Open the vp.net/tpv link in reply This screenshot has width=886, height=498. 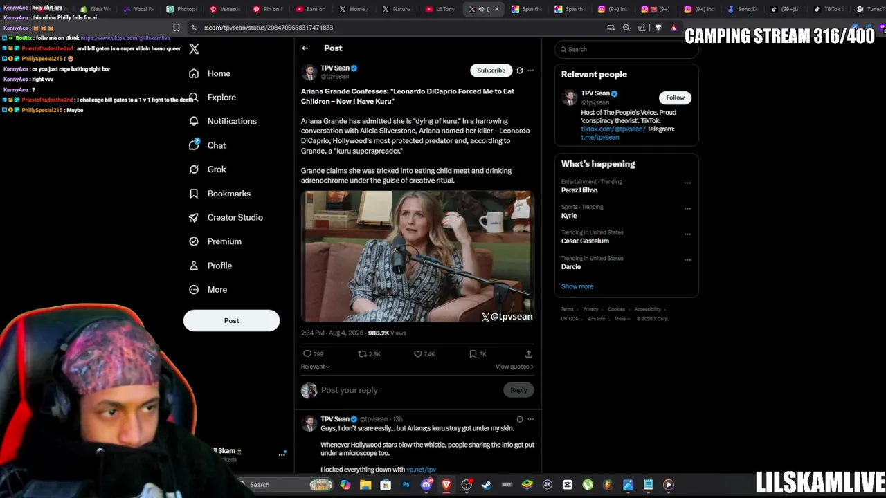[421, 470]
